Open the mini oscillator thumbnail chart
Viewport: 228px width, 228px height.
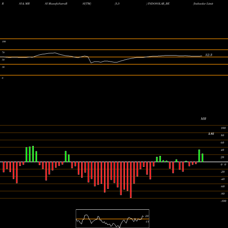click(x=113, y=218)
